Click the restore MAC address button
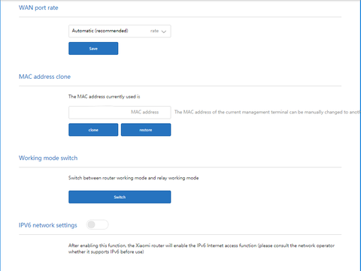The height and width of the screenshot is (271, 361). [146, 130]
